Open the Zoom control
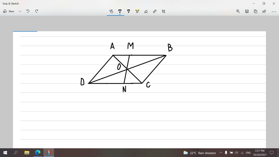Viewport: 279px width, 157px height. 238,11
